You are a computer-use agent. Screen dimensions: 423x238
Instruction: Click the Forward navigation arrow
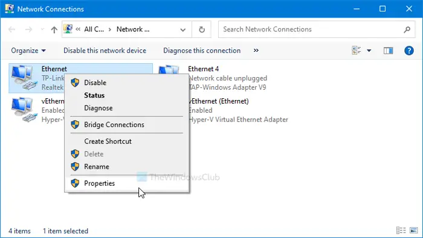[x=28, y=30]
